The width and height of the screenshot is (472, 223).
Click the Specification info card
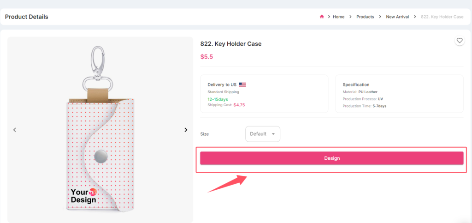tap(400, 94)
